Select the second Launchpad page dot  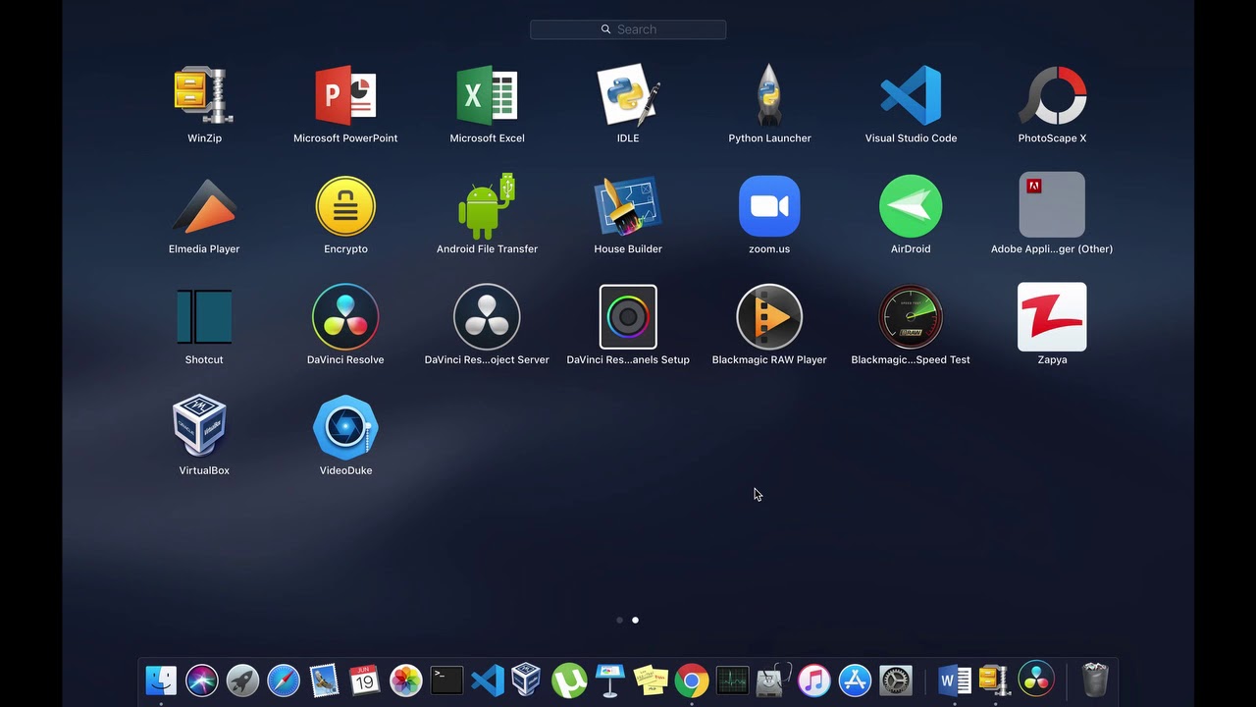coord(635,621)
